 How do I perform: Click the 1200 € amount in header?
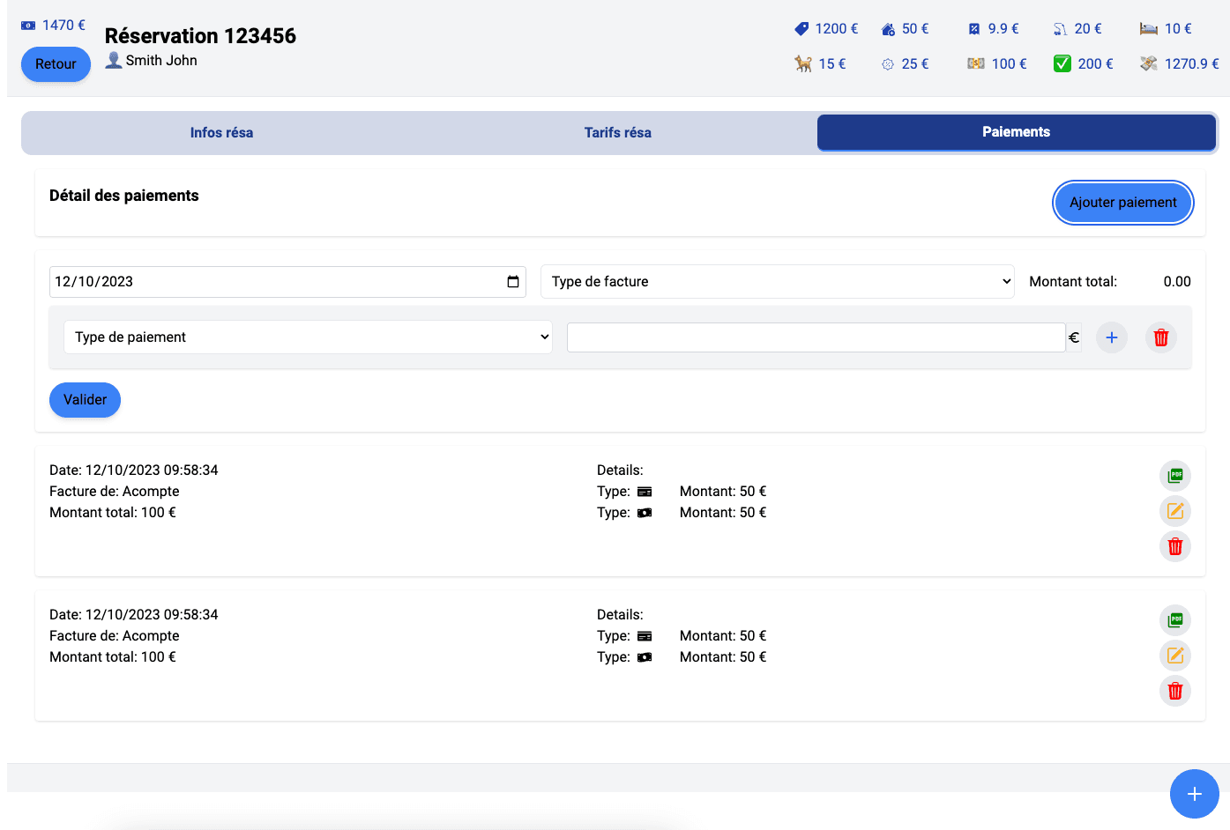[837, 29]
